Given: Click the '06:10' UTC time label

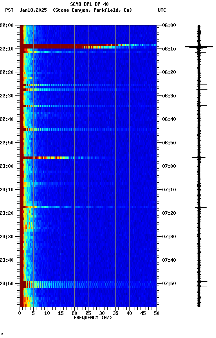Looking at the screenshot, I should 169,49.
